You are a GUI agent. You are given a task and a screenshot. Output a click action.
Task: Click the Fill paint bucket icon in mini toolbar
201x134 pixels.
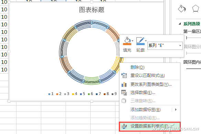pos(127,41)
